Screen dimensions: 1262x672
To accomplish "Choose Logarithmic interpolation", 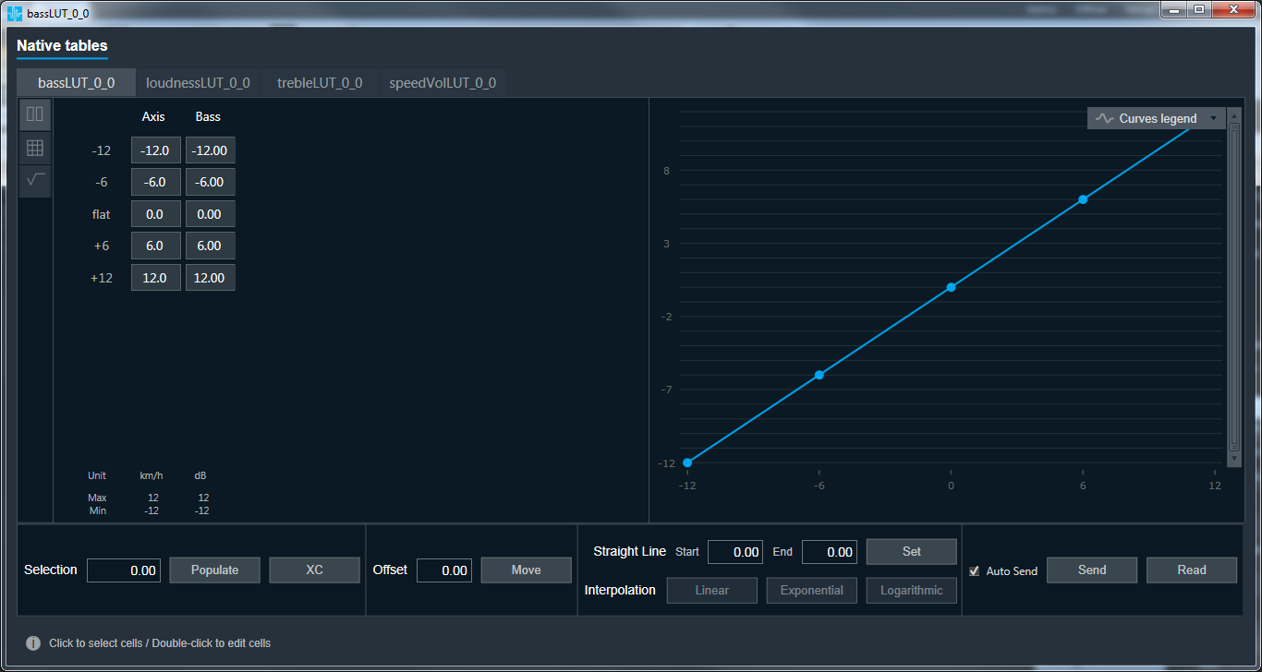I will [x=911, y=591].
